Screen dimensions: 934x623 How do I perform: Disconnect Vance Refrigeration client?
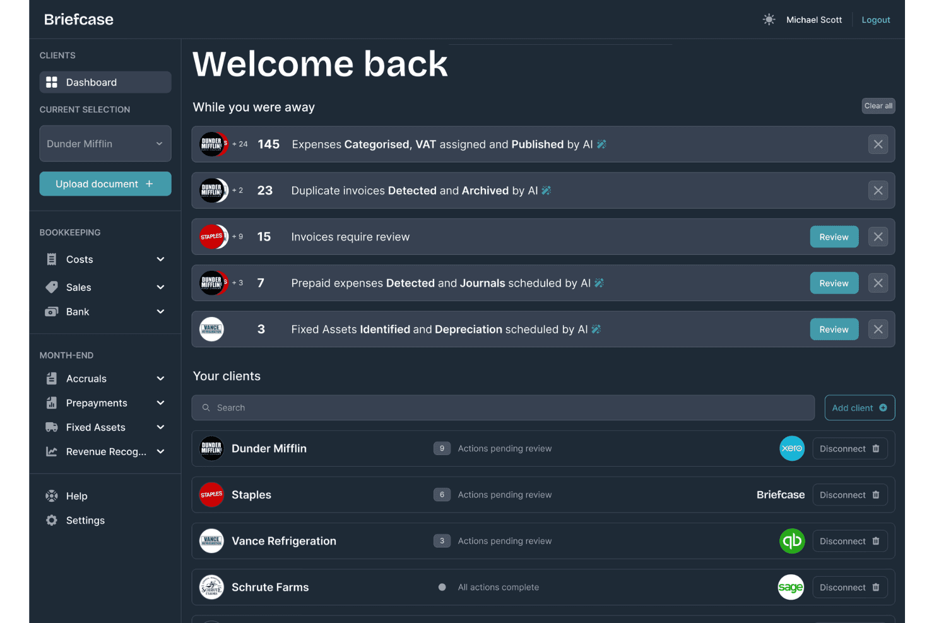[x=850, y=541]
